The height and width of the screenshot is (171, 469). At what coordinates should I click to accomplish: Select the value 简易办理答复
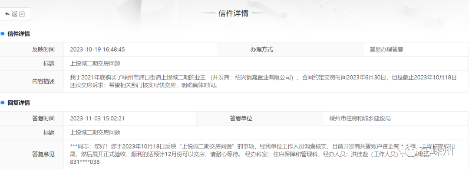tap(386, 49)
